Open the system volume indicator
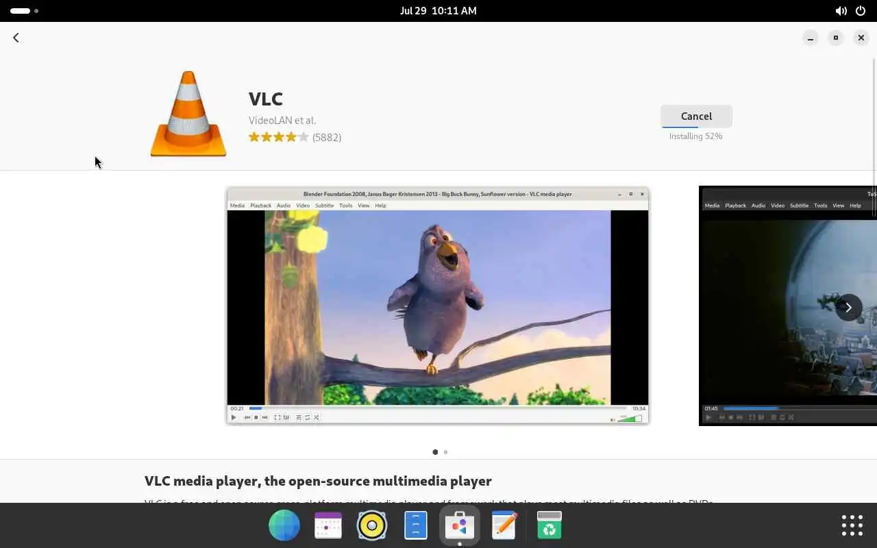This screenshot has height=548, width=877. click(x=841, y=11)
